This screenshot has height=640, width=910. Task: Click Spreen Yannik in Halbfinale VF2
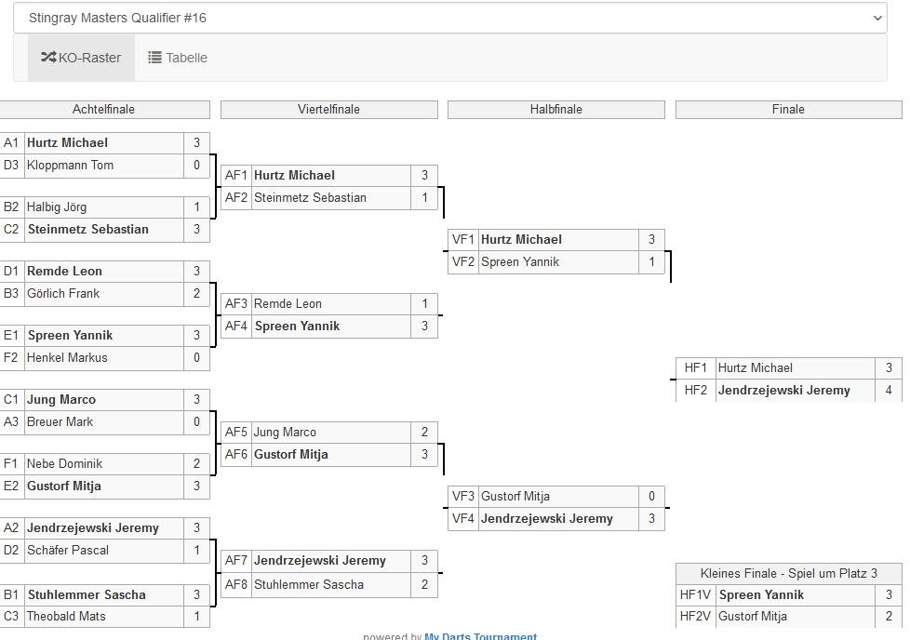pyautogui.click(x=520, y=262)
